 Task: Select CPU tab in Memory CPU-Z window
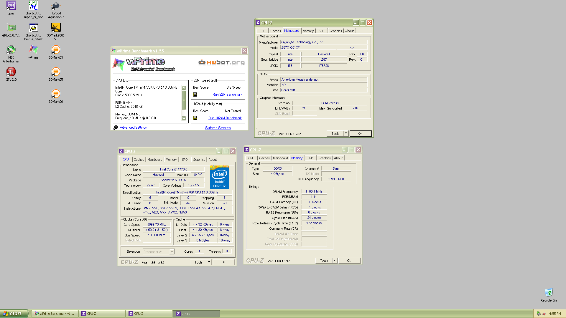(251, 158)
